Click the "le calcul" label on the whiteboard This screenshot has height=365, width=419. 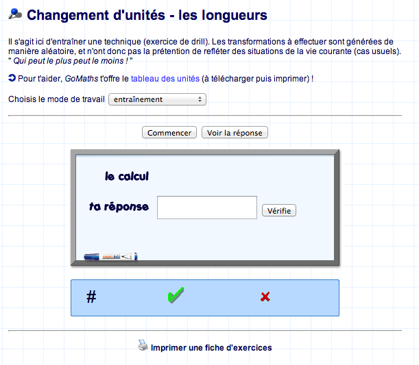tap(127, 177)
